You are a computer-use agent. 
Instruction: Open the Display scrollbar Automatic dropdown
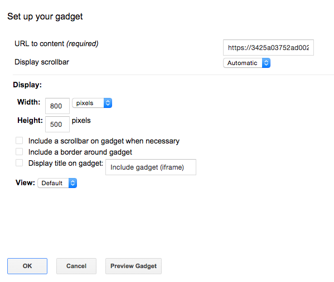coord(246,63)
